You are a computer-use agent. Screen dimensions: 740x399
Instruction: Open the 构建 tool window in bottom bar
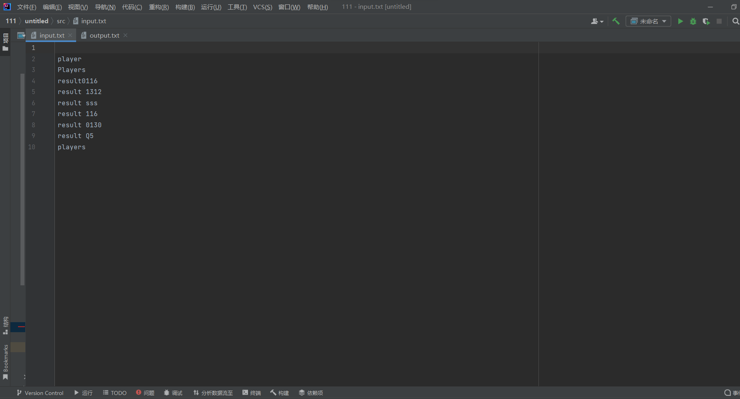pos(280,393)
